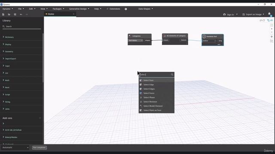Open the dropdown in blue-highlighted node

(x=209, y=41)
